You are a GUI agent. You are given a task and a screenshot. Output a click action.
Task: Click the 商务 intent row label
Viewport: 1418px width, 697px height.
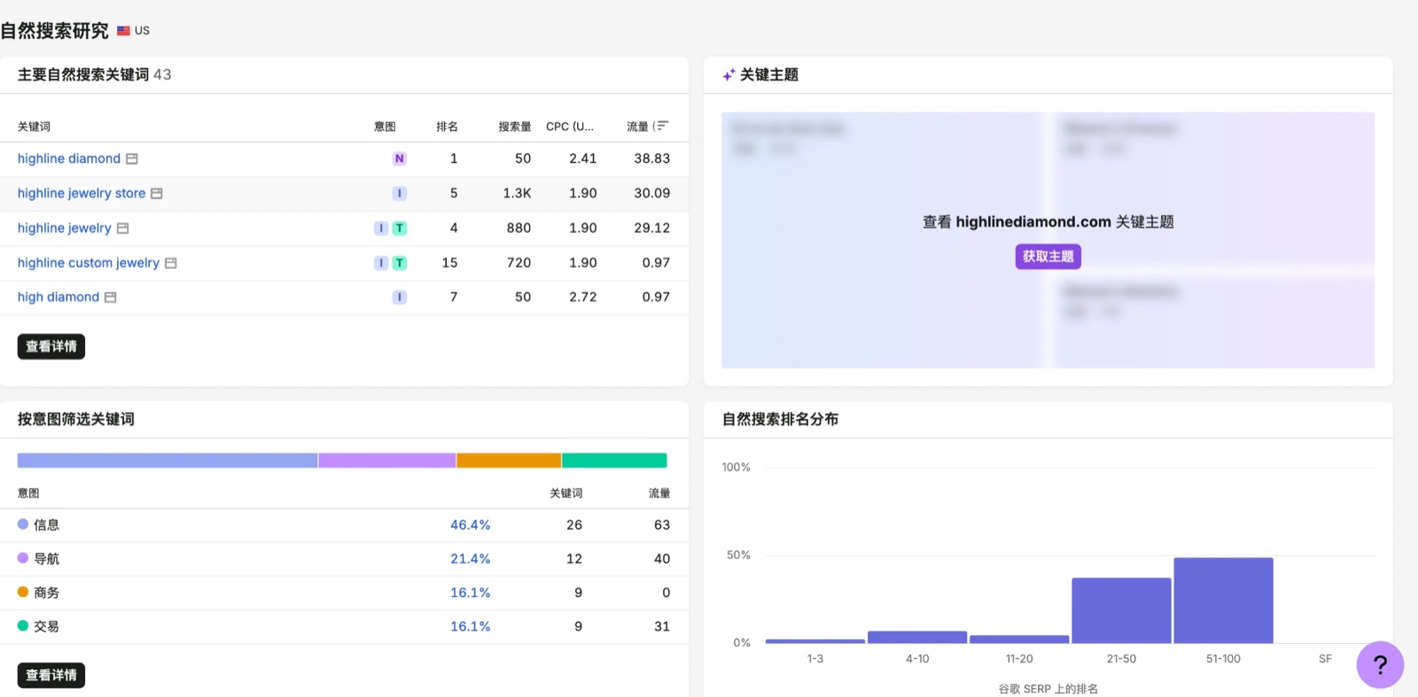pyautogui.click(x=46, y=592)
